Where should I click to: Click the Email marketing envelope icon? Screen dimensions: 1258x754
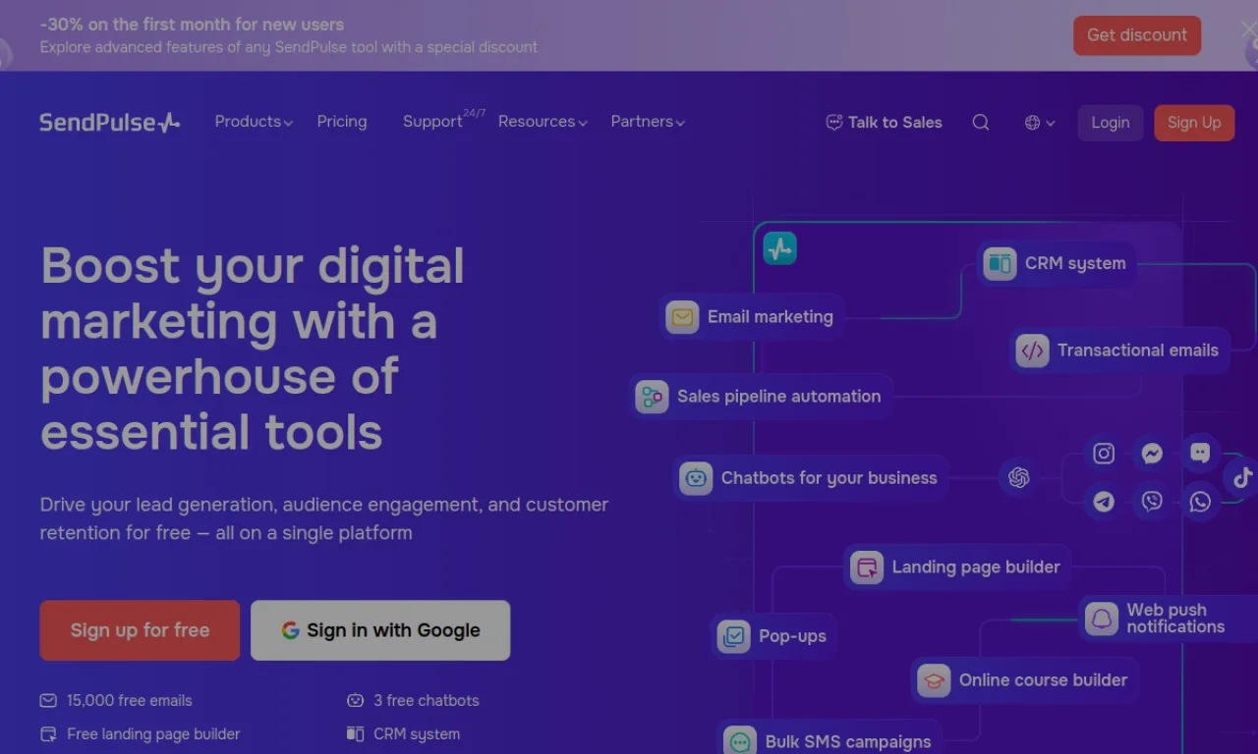click(682, 317)
